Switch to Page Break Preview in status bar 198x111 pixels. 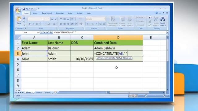click(x=136, y=96)
